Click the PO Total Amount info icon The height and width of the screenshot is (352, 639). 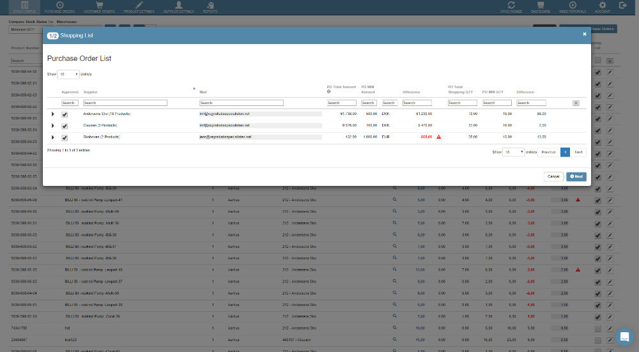coord(328,92)
